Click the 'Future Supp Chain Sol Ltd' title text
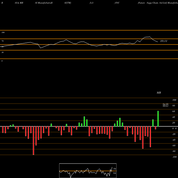Screen dimensions: 178x178 (x=152, y=3)
